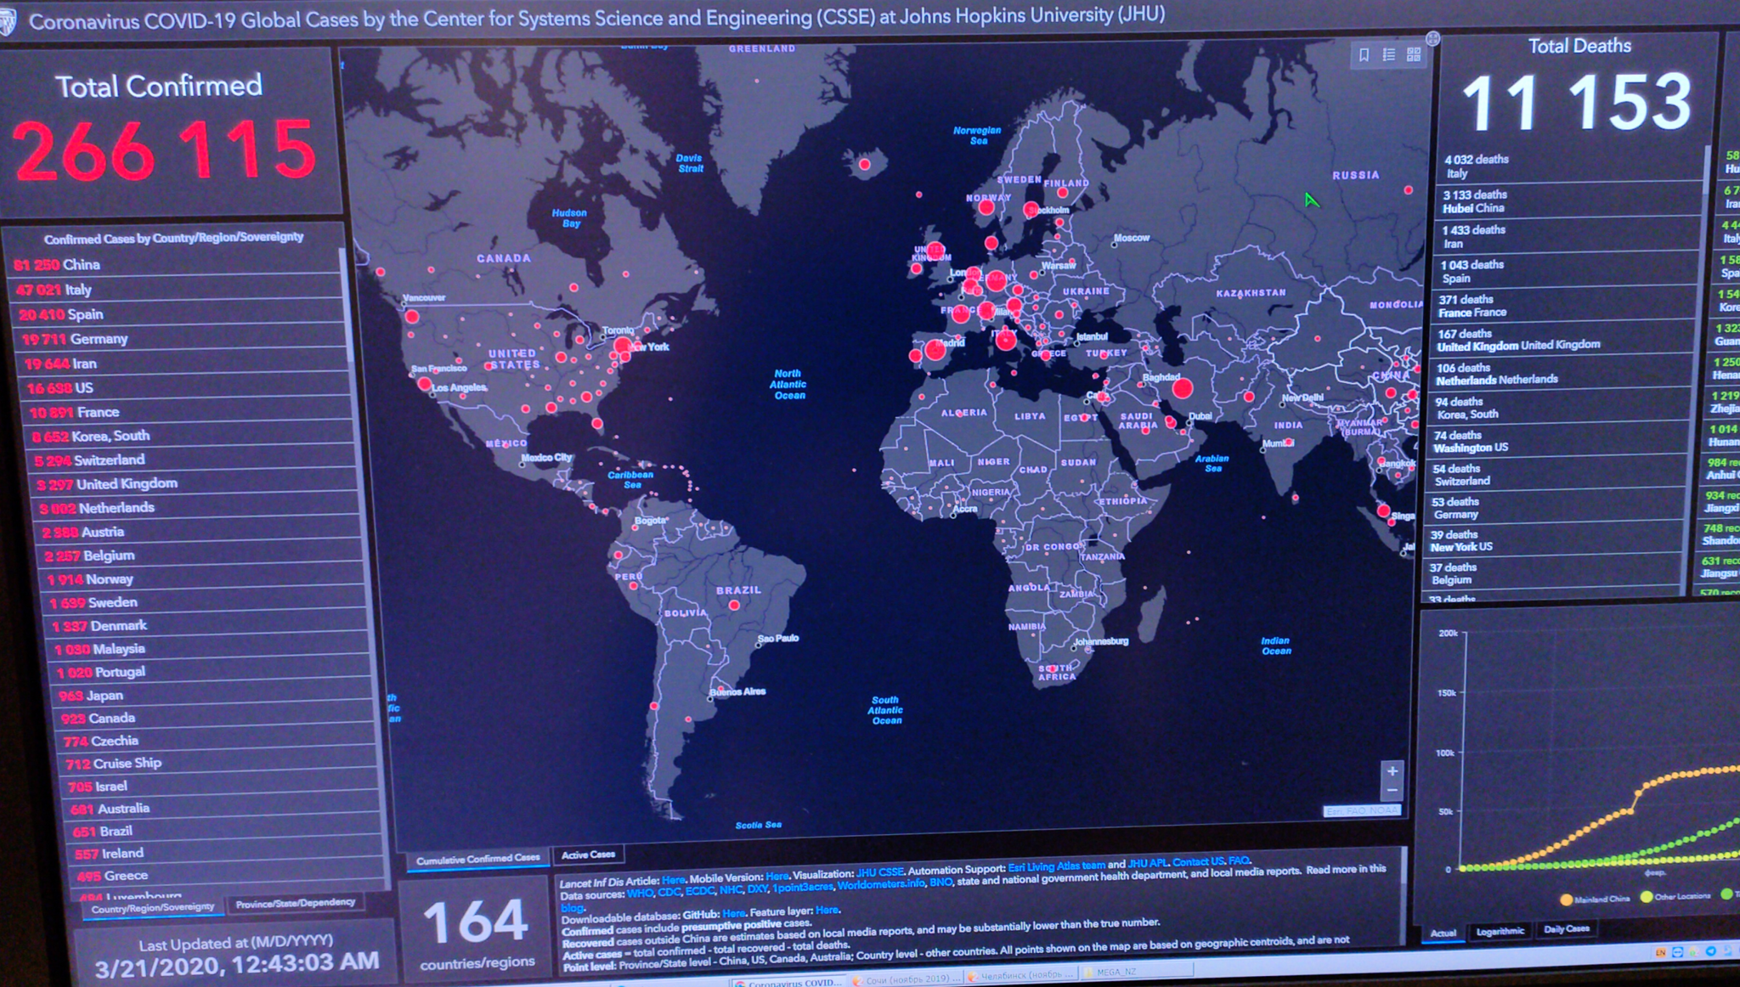The height and width of the screenshot is (987, 1740).
Task: Click the EN language indicator in tray
Action: point(1660,952)
